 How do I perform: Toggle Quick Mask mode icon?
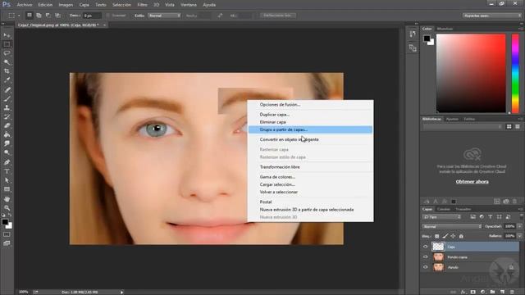click(7, 234)
